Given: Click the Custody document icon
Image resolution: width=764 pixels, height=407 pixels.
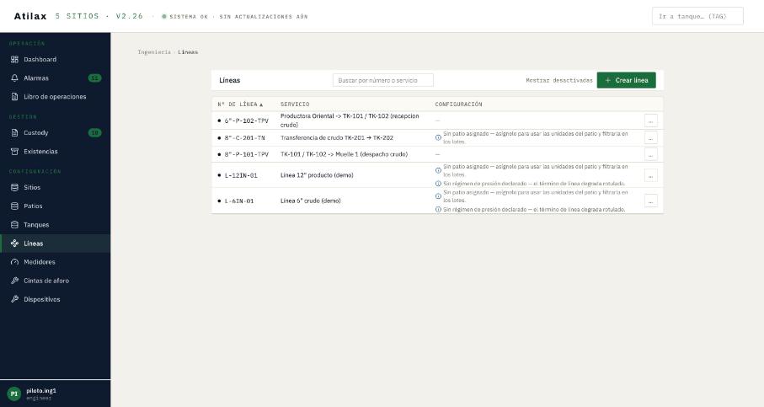Looking at the screenshot, I should tap(14, 132).
